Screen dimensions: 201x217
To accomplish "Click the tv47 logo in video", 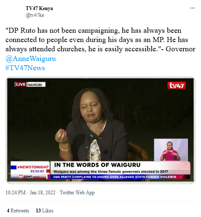I will pyautogui.click(x=177, y=85).
